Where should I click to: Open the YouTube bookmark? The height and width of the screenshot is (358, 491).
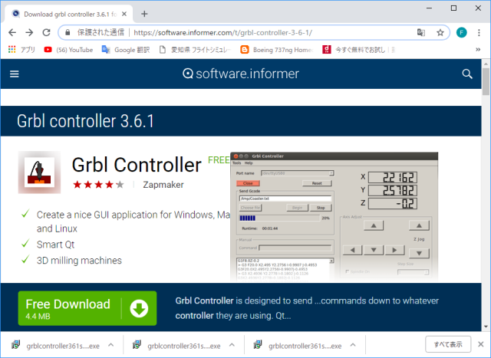click(x=68, y=50)
